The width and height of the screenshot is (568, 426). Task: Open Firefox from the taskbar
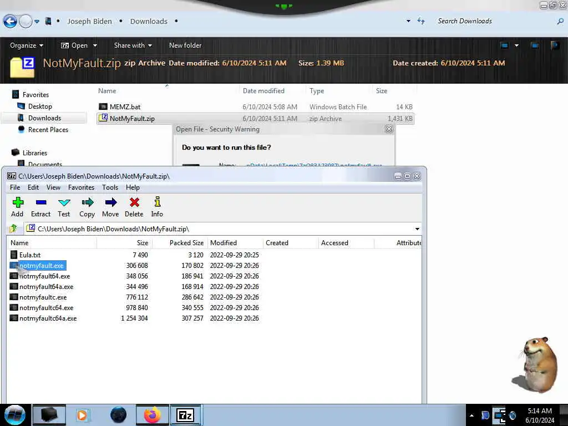[x=152, y=415]
